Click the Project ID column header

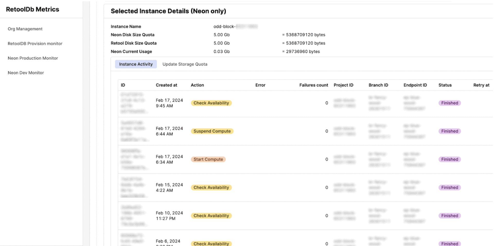[x=343, y=85]
